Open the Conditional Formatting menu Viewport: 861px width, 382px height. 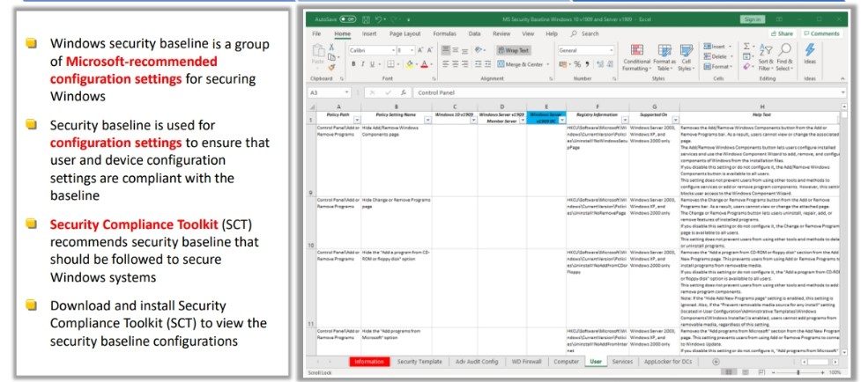(x=636, y=57)
